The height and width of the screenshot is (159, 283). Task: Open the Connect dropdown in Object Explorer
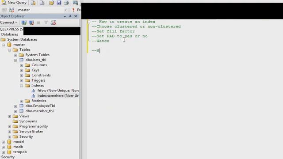[8, 23]
